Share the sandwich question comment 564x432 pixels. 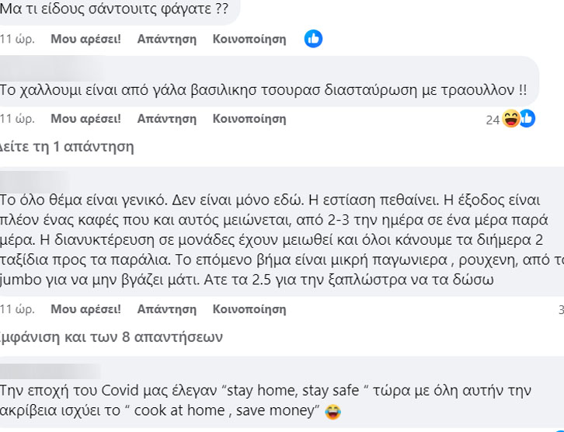(x=249, y=39)
